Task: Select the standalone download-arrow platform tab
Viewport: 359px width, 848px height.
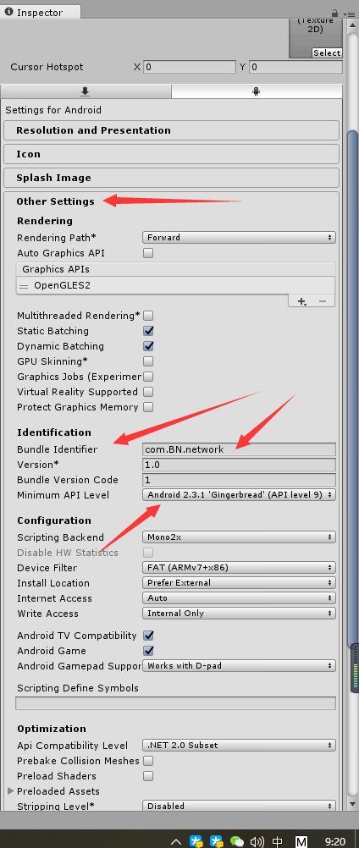Action: pos(86,91)
